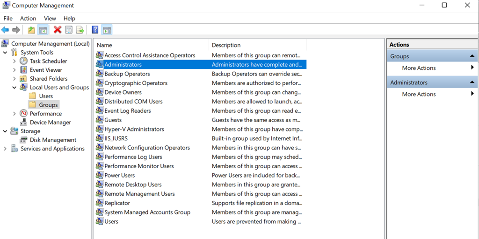Image resolution: width=479 pixels, height=239 pixels.
Task: Open the Action menu
Action: pos(28,18)
